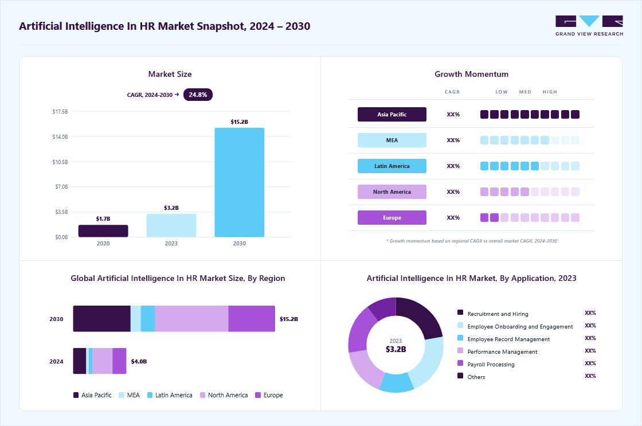Select Europe segment in 2030 bar
The height and width of the screenshot is (426, 642).
click(252, 319)
